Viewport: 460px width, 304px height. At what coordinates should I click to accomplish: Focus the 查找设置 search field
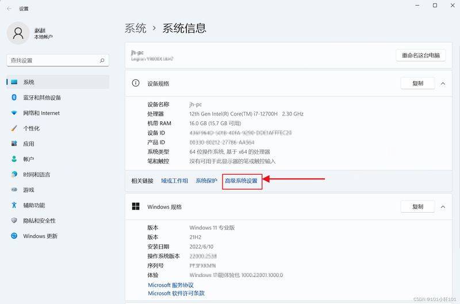(57, 60)
